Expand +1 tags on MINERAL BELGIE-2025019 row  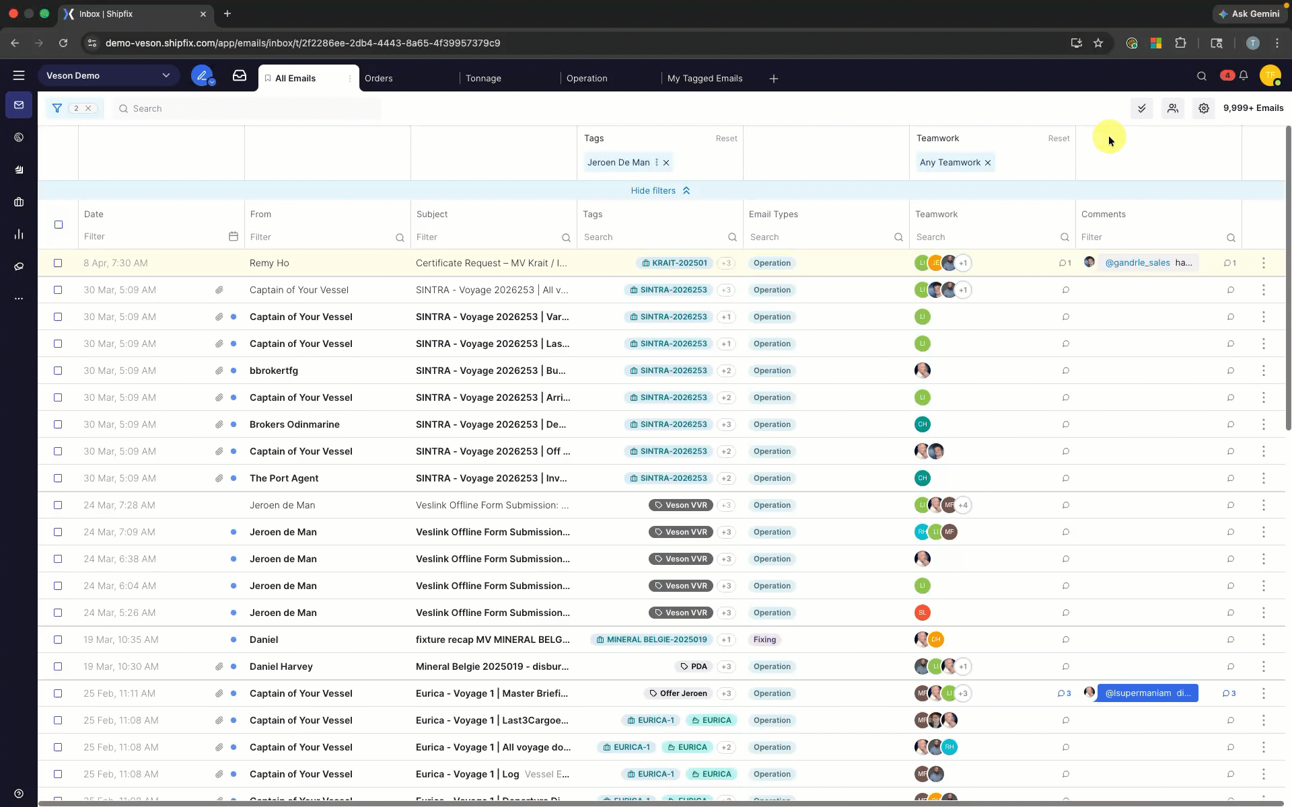(x=726, y=640)
